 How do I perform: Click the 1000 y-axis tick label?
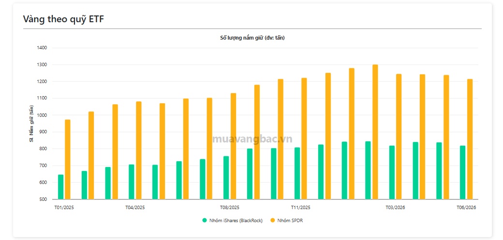(x=43, y=115)
